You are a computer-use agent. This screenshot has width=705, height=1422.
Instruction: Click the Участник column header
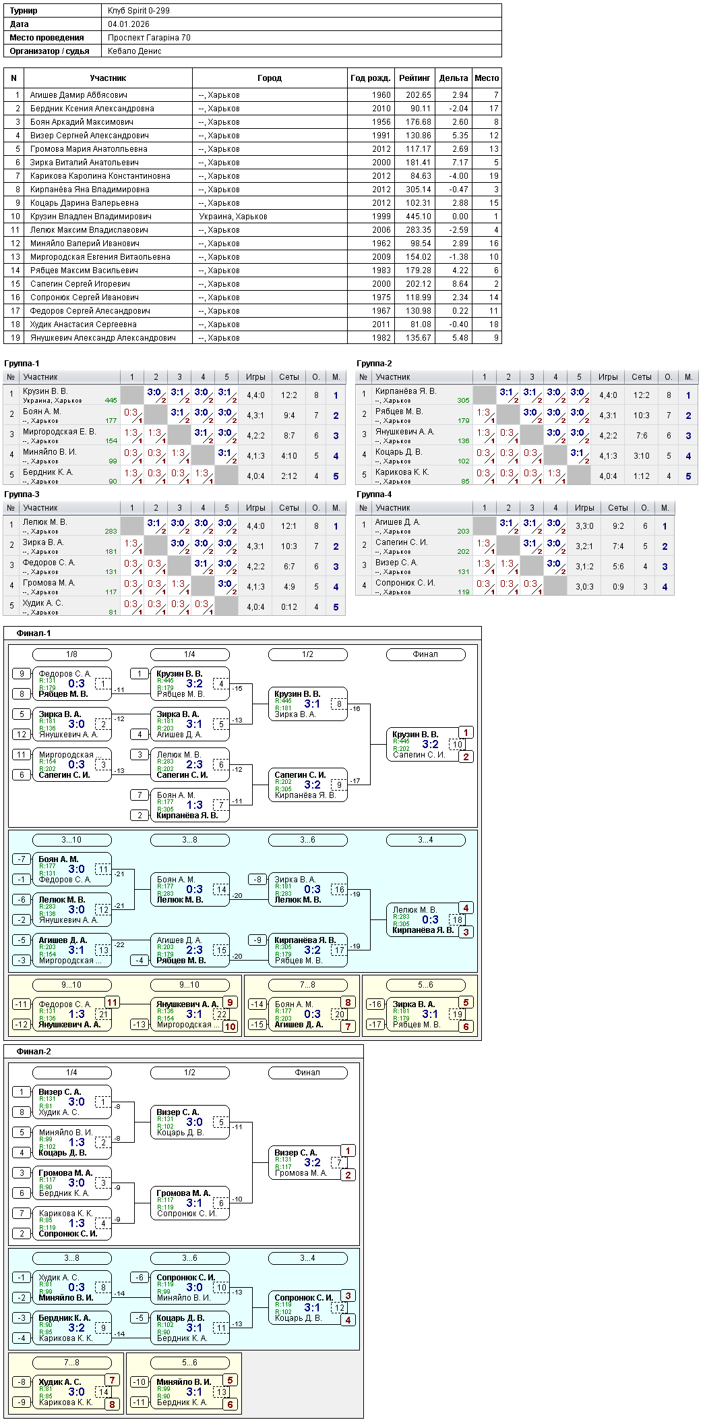pyautogui.click(x=108, y=78)
